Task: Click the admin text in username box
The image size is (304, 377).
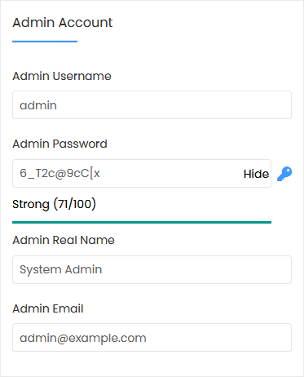Action: tap(38, 105)
